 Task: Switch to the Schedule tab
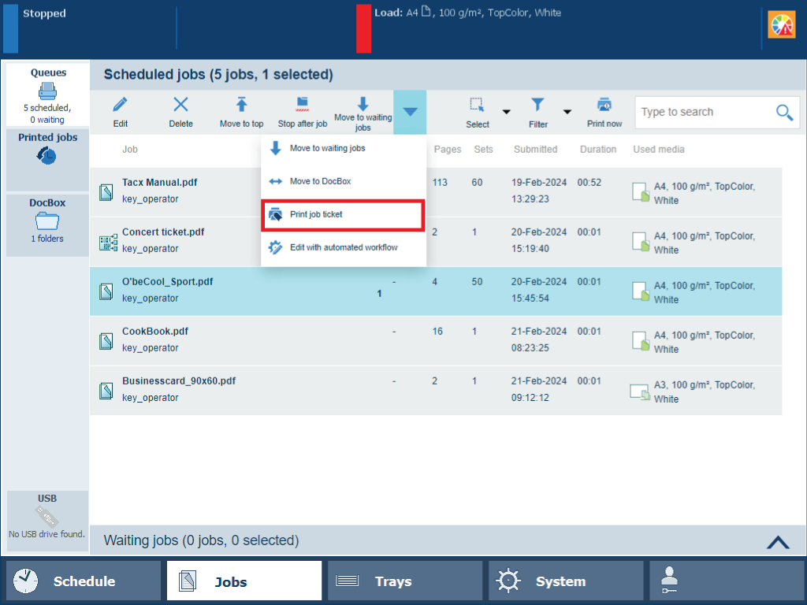click(84, 581)
